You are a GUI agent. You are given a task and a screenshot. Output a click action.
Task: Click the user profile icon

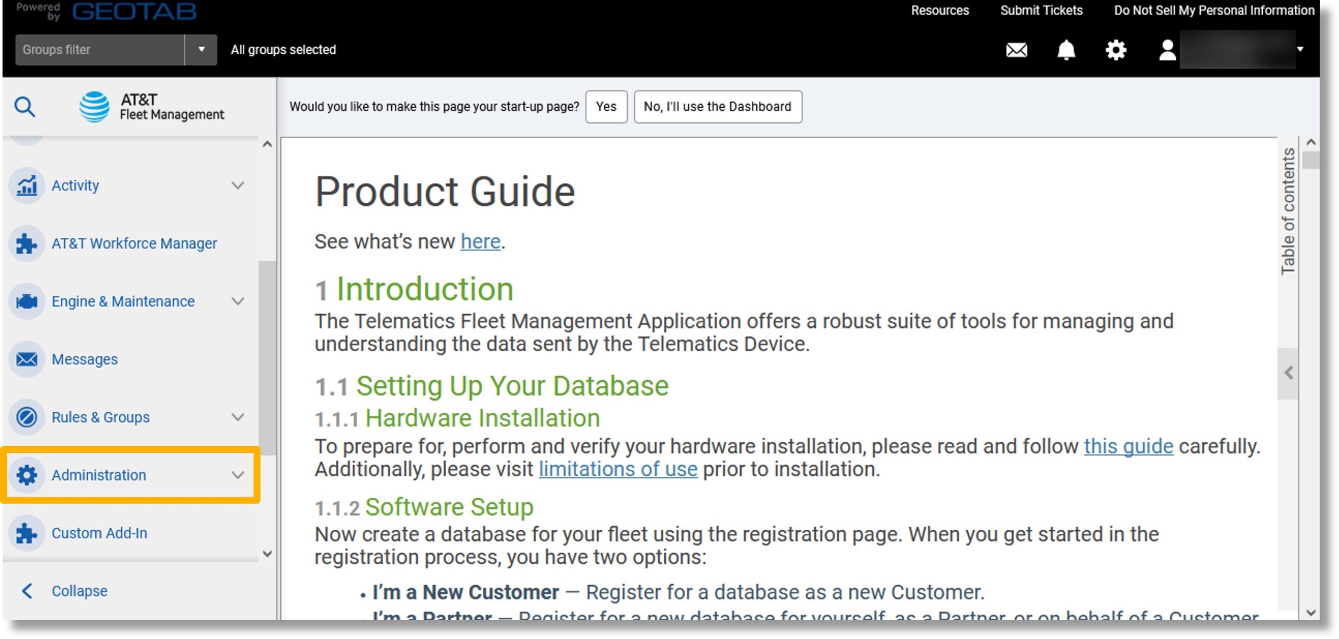tap(1167, 50)
